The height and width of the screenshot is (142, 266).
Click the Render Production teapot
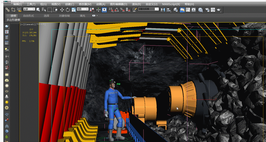click(x=219, y=10)
